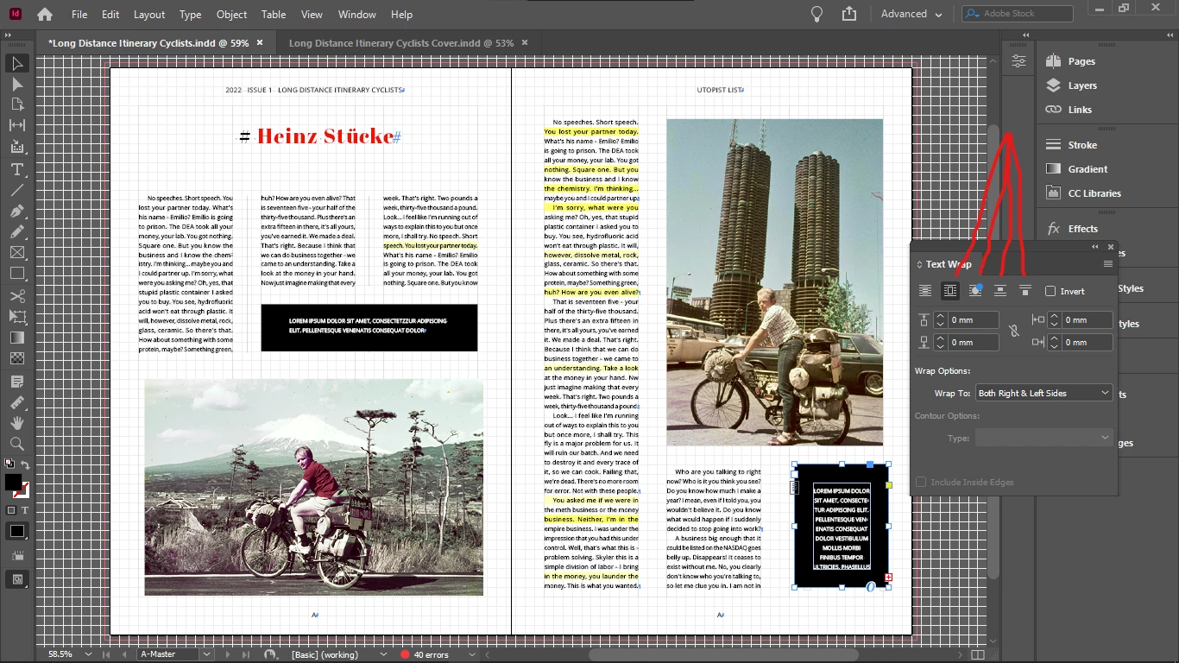This screenshot has height=663, width=1179.
Task: Select the Gradient Swatch tool
Action: pos(17,338)
